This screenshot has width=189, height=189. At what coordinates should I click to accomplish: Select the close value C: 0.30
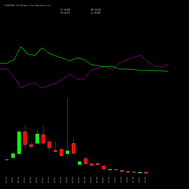point(65,10)
